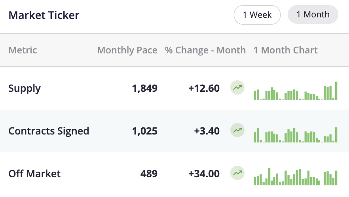Click Contracts Signed pace value 1,025
The height and width of the screenshot is (197, 349).
click(x=145, y=131)
